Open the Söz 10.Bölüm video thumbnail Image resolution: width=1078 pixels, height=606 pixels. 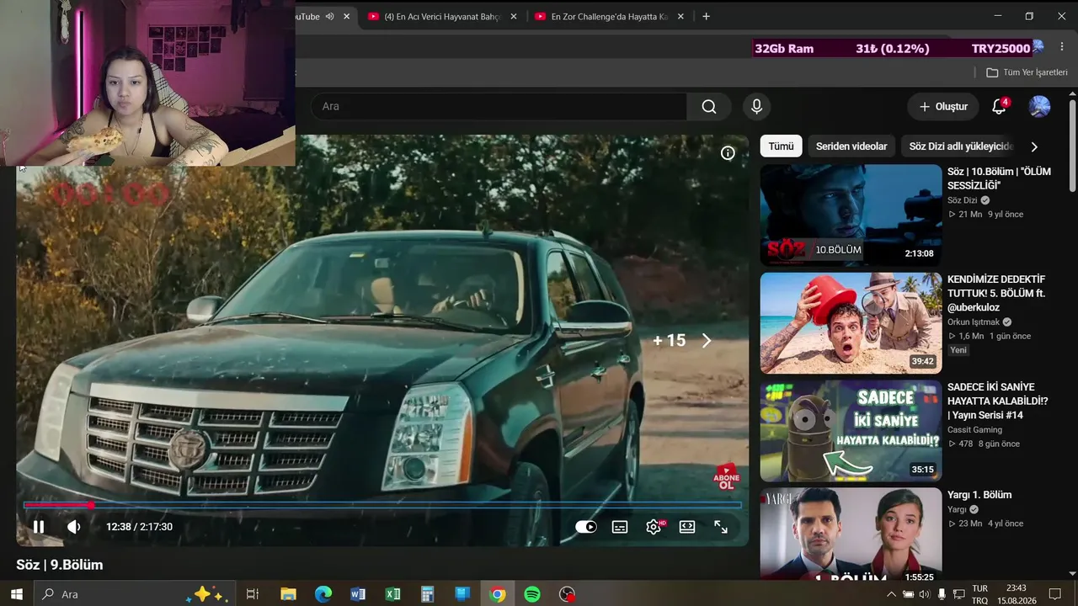tap(851, 215)
